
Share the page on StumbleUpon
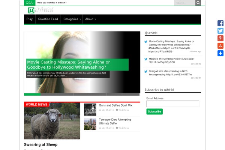220,46
